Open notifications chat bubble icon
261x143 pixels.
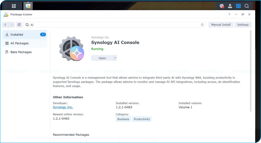[x=222, y=6]
